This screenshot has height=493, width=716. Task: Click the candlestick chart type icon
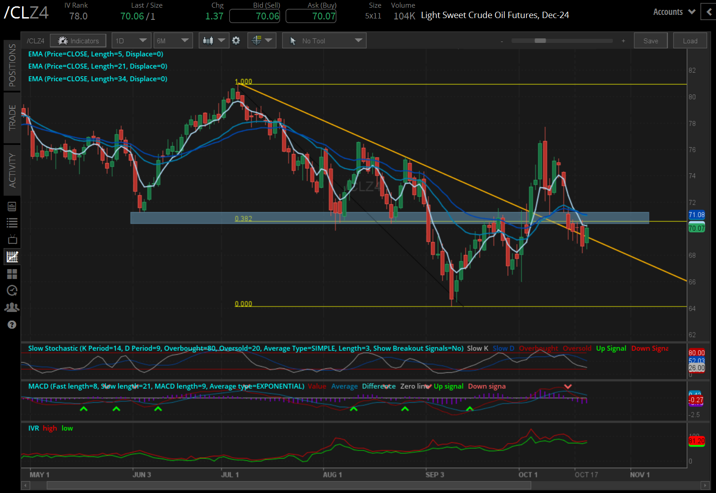tap(208, 41)
